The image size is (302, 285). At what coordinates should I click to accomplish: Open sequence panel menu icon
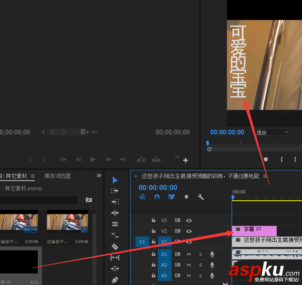click(x=265, y=176)
